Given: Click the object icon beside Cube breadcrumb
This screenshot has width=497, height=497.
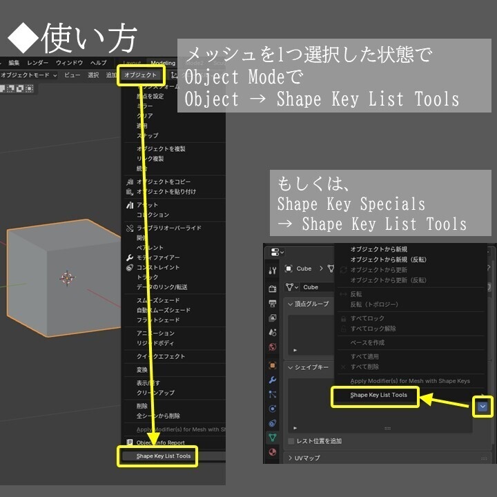Looking at the screenshot, I should pyautogui.click(x=289, y=269).
